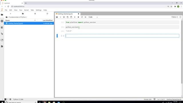Viewport: 183px width, 103px height.
Task: Open browser extensions puzzle icon
Action: pos(175,7)
